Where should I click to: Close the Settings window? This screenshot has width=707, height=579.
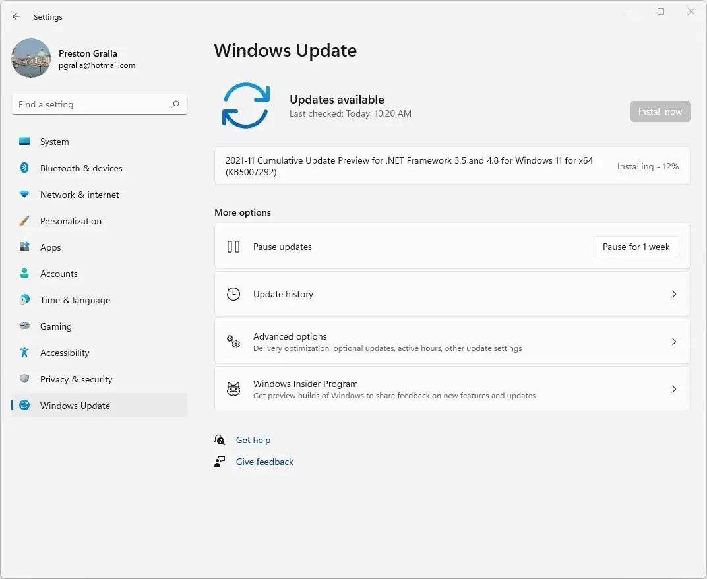(691, 11)
